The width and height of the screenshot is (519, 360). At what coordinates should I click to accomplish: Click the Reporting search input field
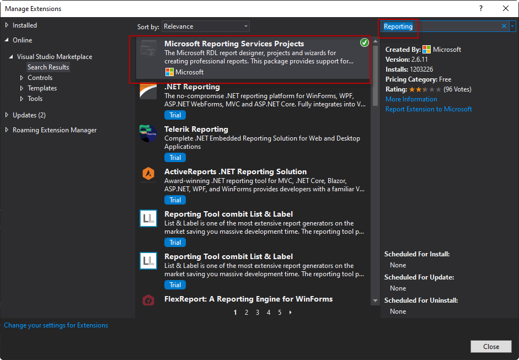(x=441, y=26)
